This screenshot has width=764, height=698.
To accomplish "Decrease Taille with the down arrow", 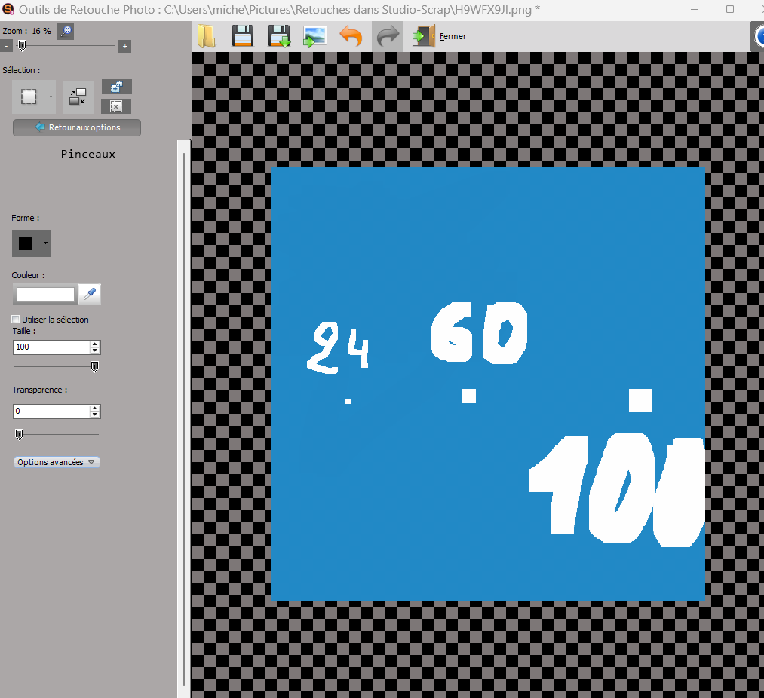I will click(95, 351).
